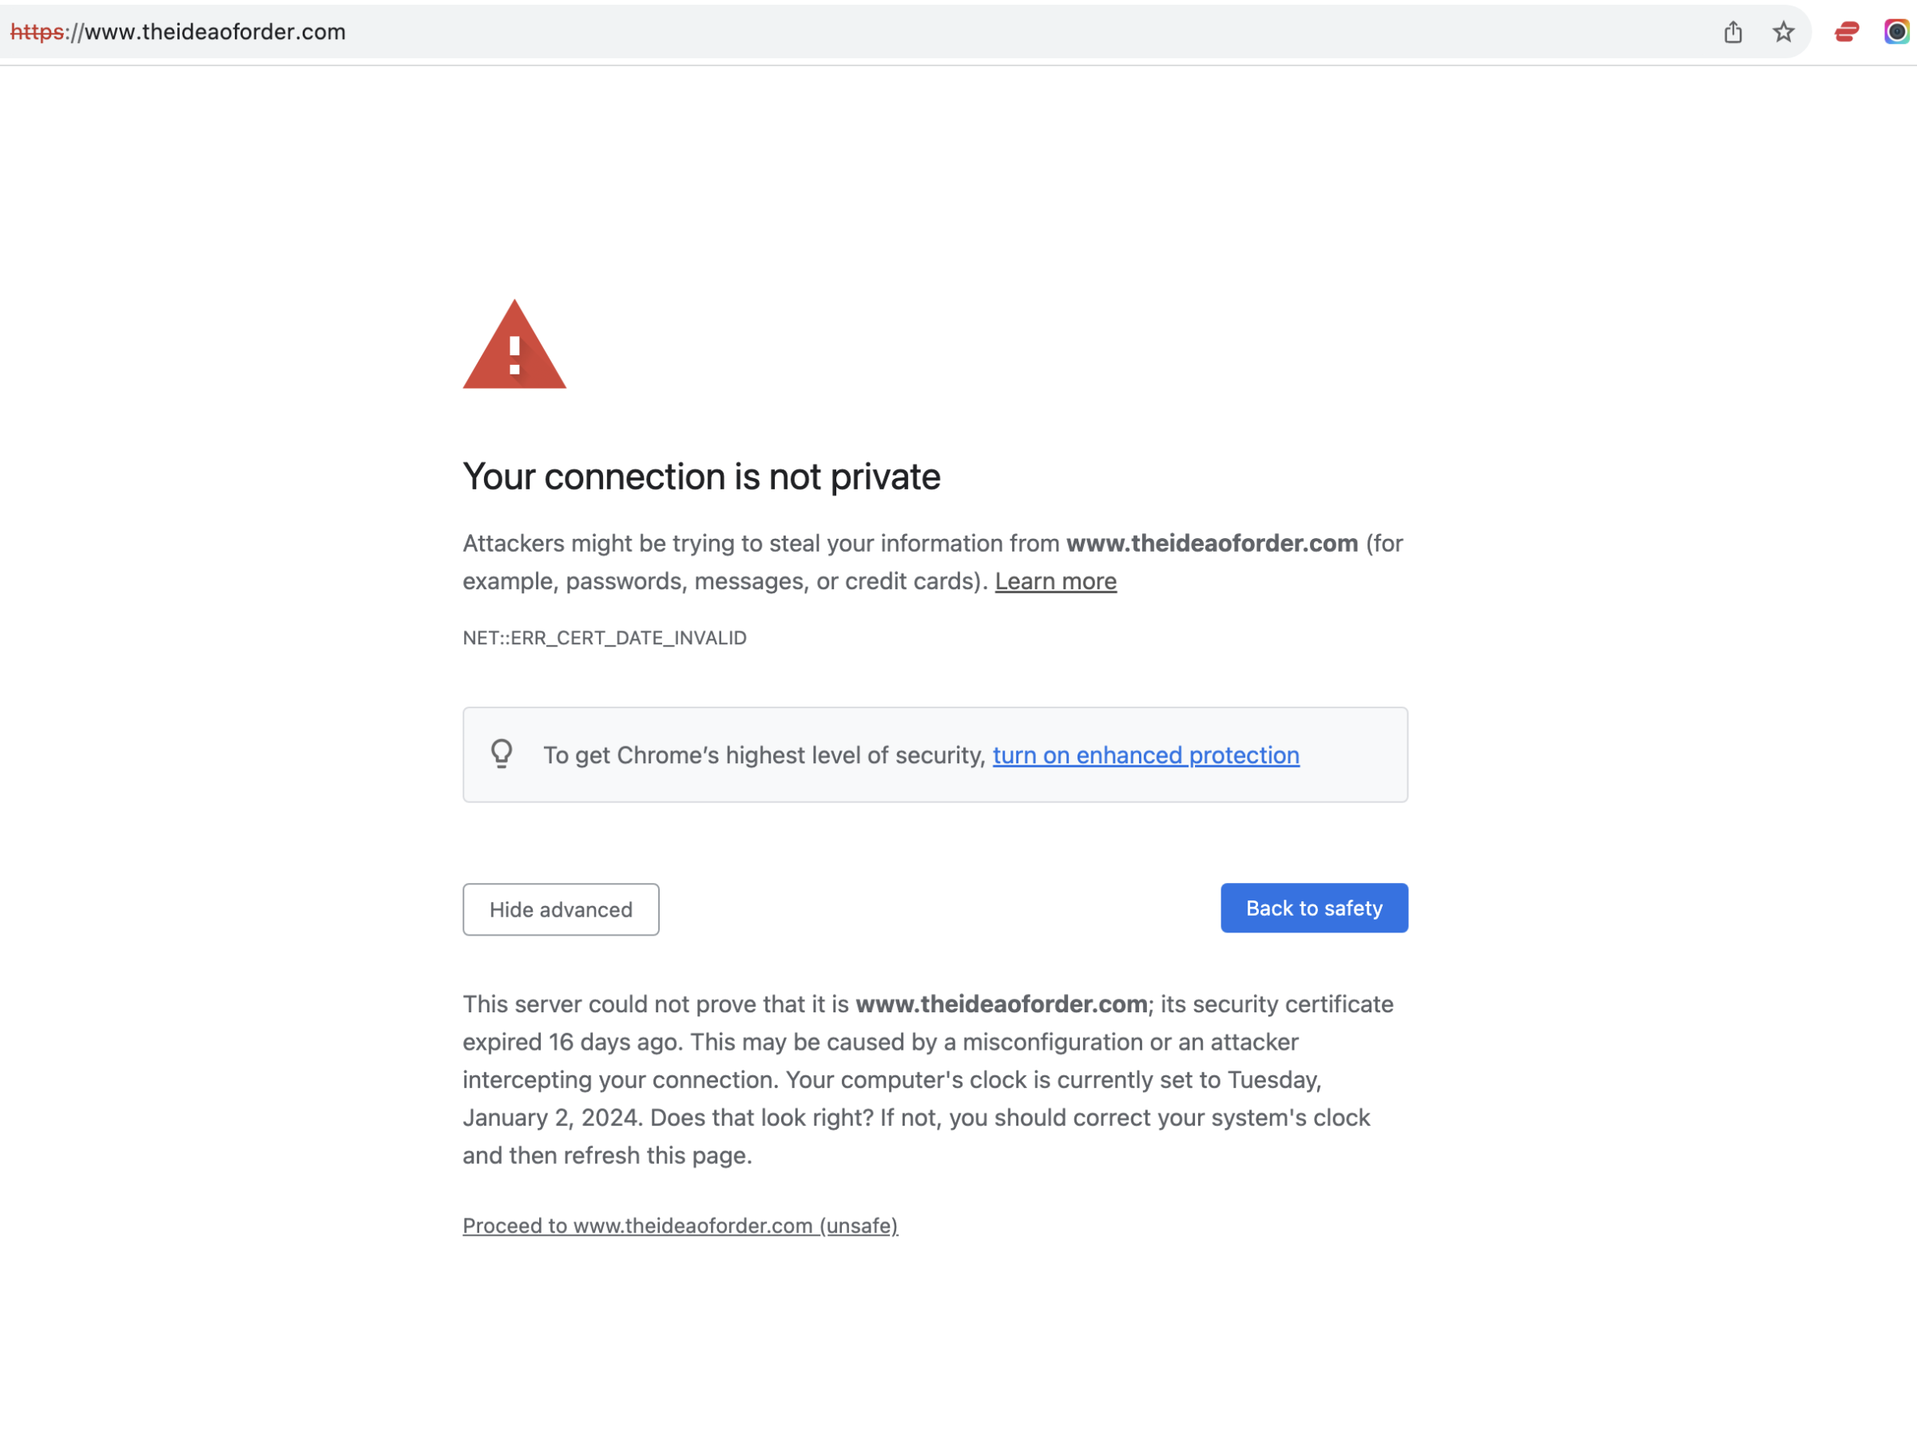Screen dimensions: 1917x1437
Task: Click bold domain in certificate expired paragraph
Action: pos(1001,1004)
